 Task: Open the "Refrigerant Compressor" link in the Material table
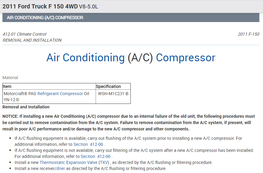[x=60, y=94]
